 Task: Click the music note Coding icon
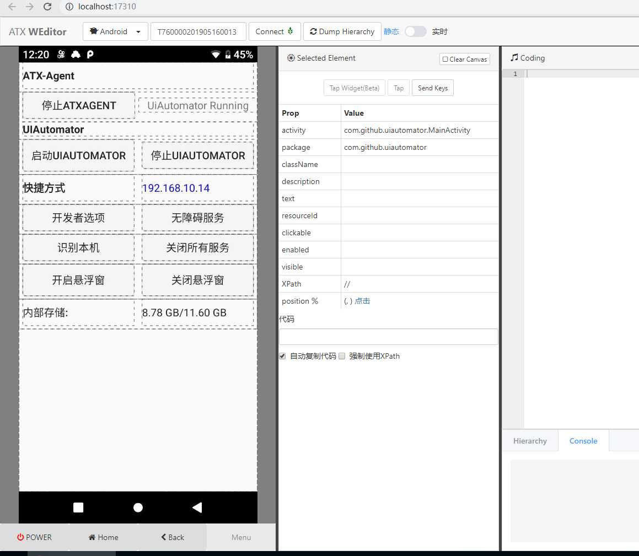coord(514,57)
